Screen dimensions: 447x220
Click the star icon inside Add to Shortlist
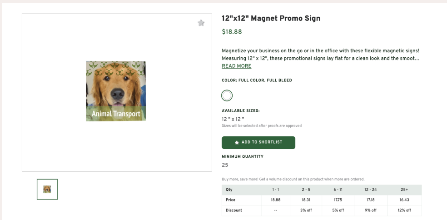point(237,142)
